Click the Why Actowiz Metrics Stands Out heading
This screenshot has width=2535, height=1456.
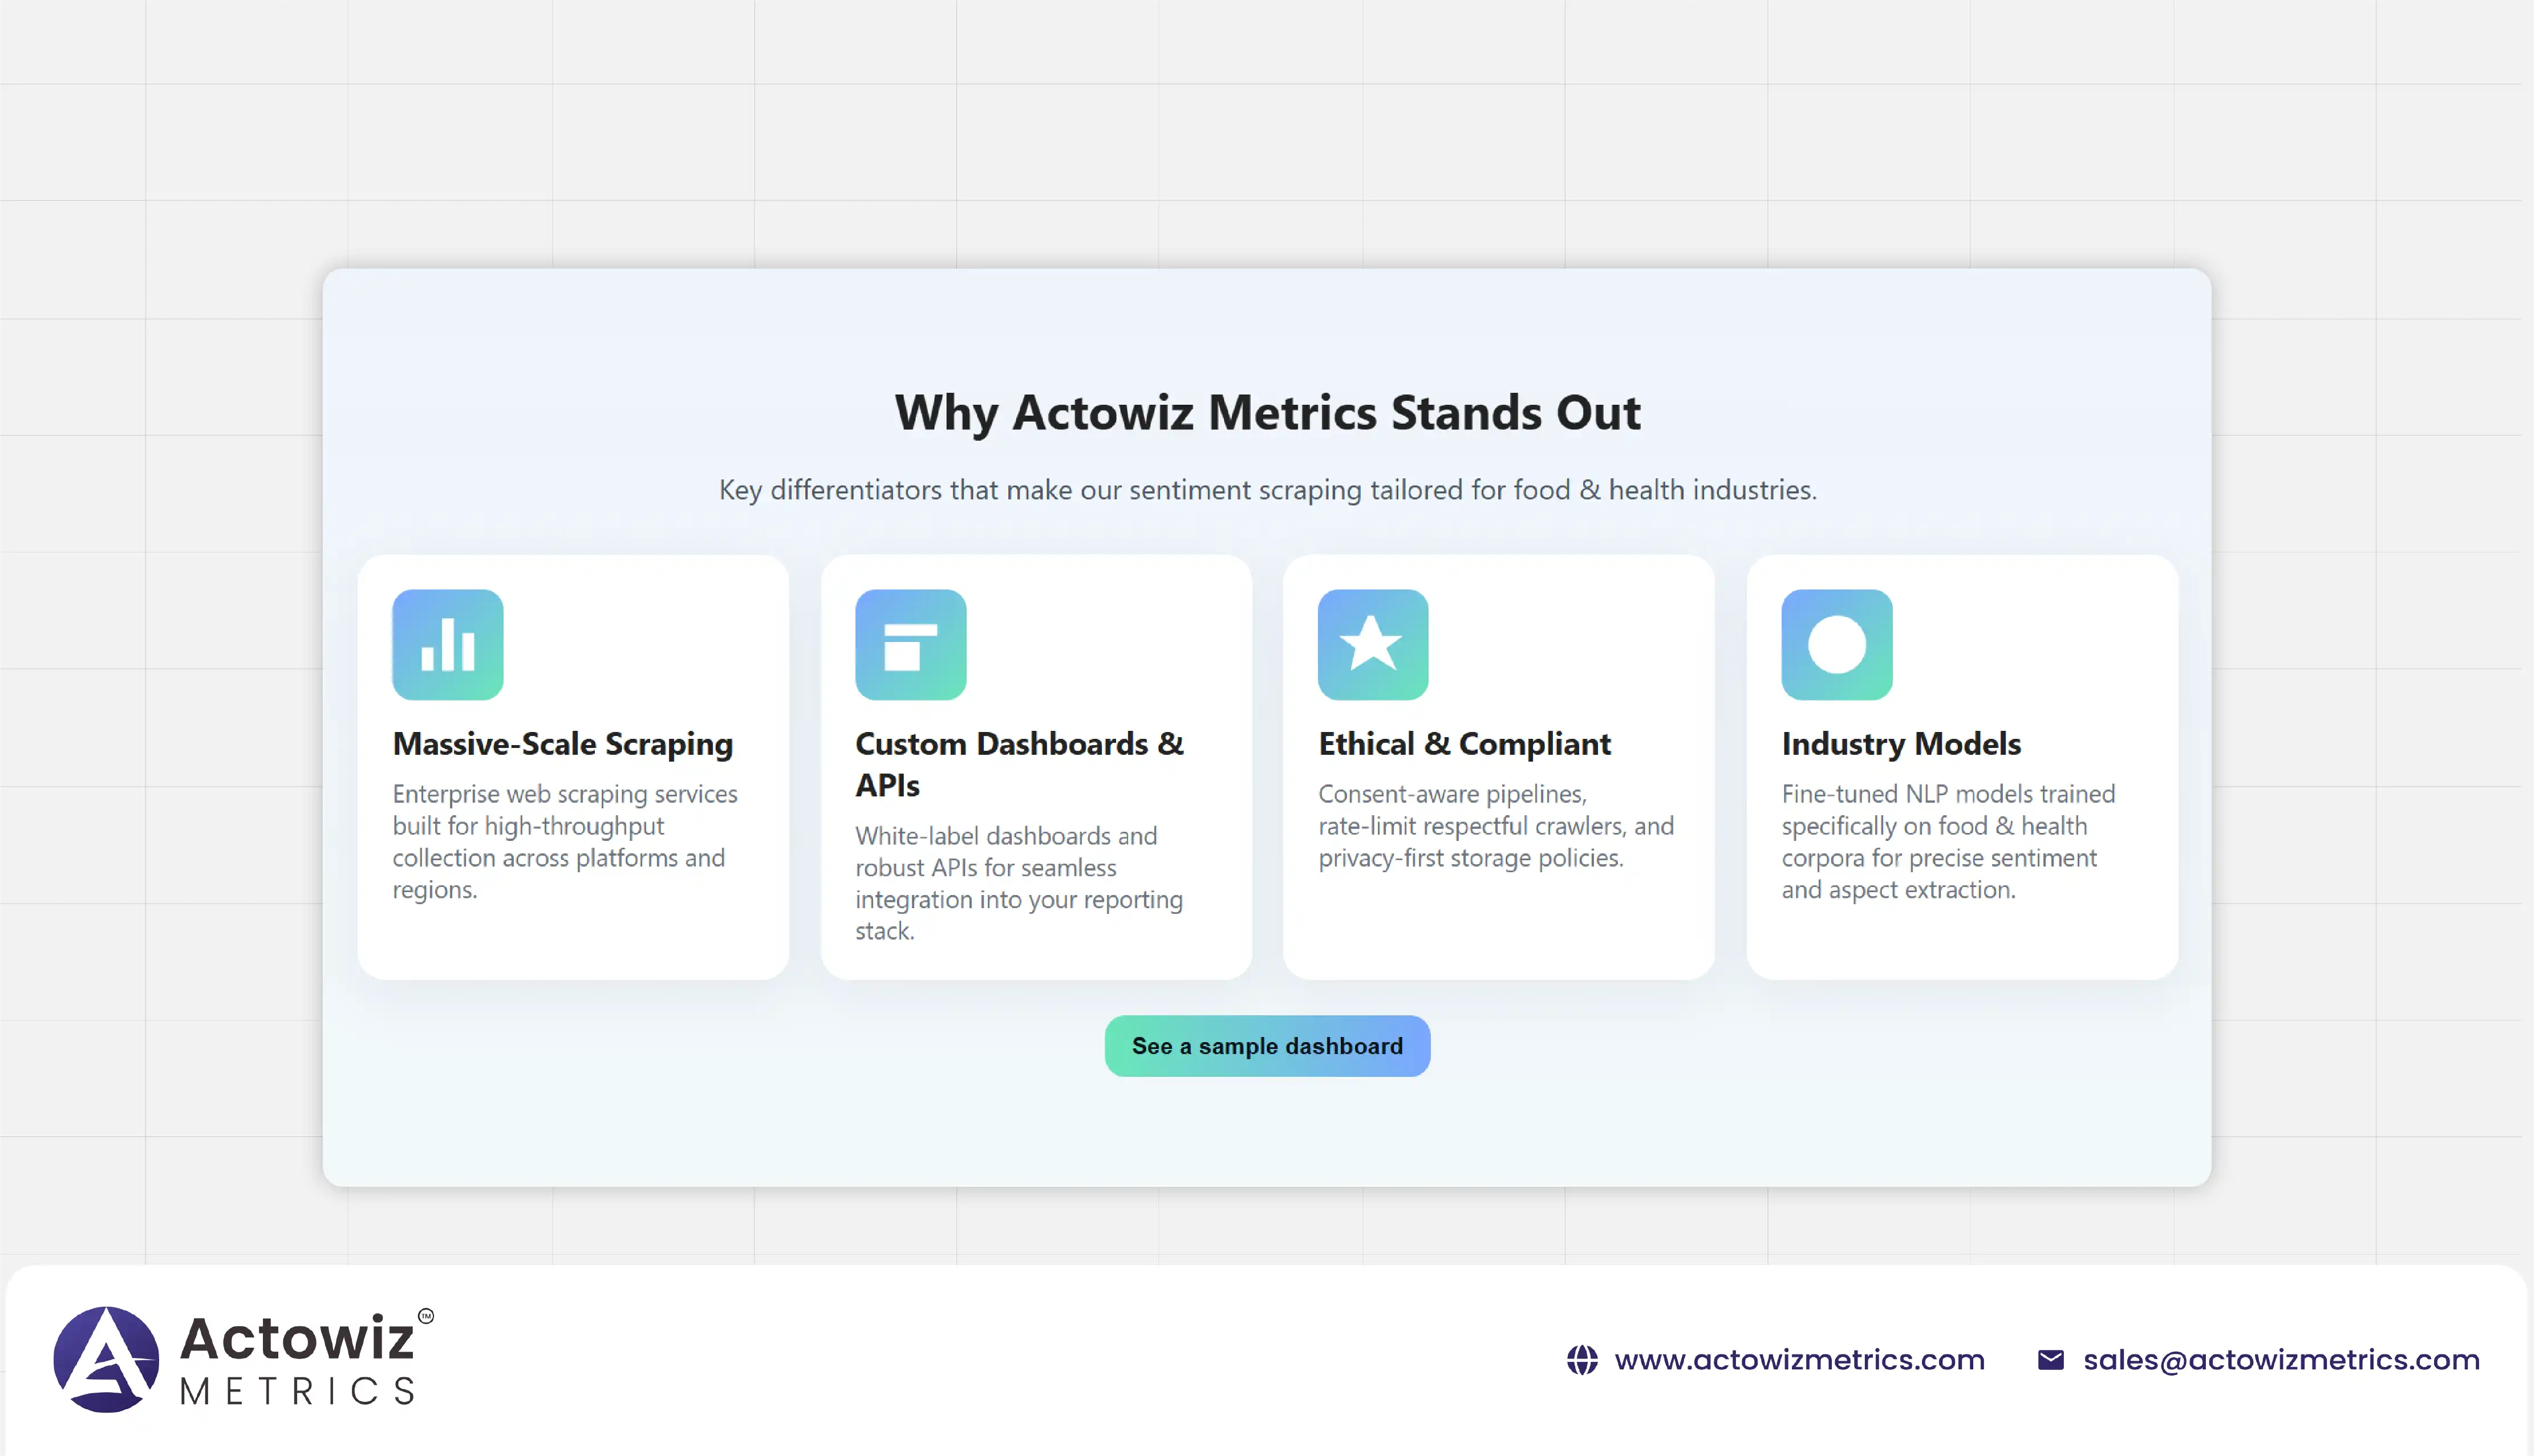point(1267,413)
